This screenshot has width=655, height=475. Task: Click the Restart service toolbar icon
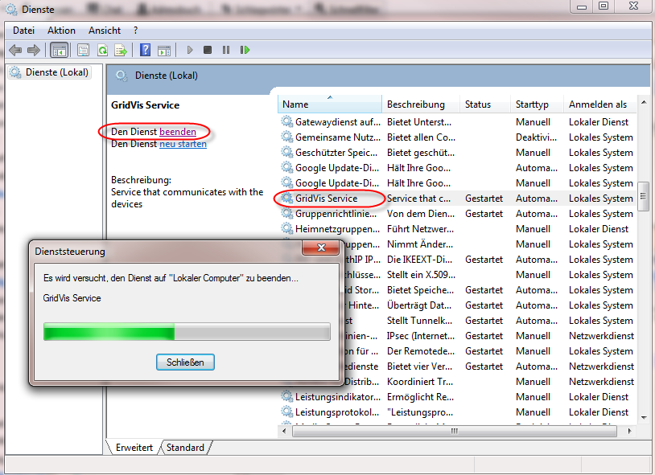(245, 50)
